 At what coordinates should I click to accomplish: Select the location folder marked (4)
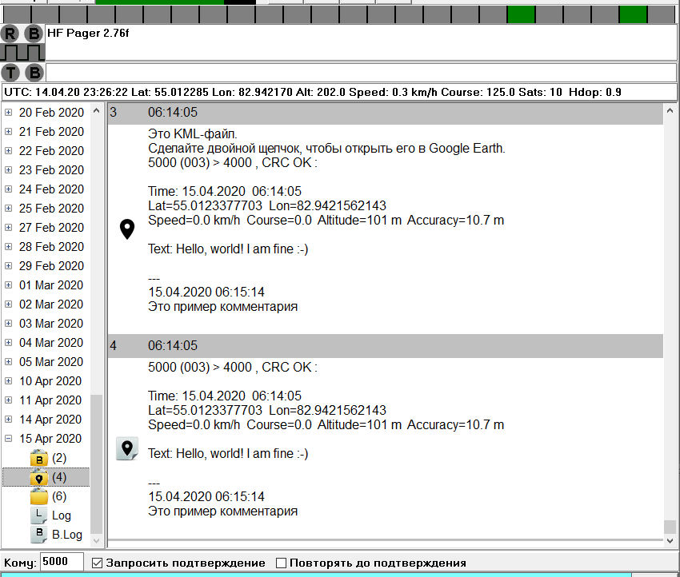coord(39,477)
